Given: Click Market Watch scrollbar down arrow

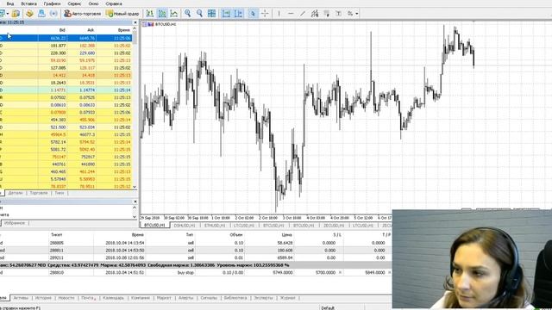Looking at the screenshot, I should click(135, 187).
